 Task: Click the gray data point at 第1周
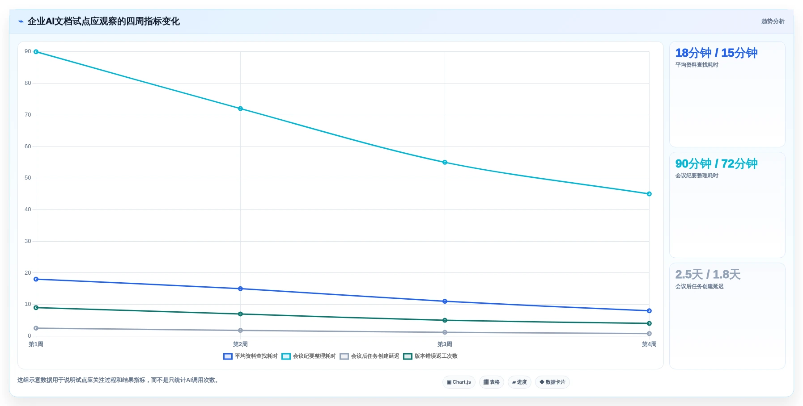point(36,328)
